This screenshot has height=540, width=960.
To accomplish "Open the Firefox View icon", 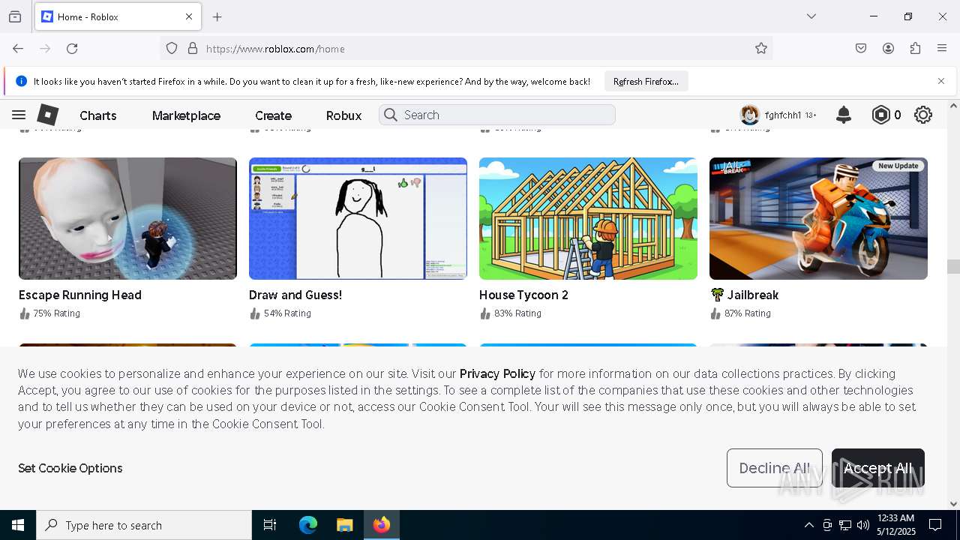I will 15,16.
